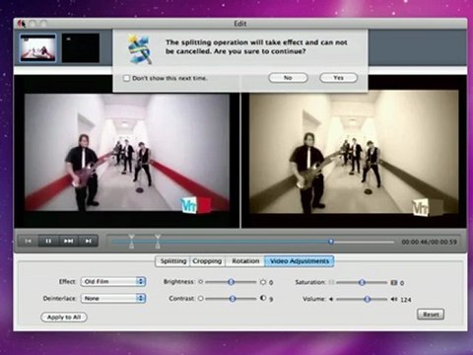Click the Old Film output preview pane
Image resolution: width=473 pixels, height=355 pixels.
(354, 152)
